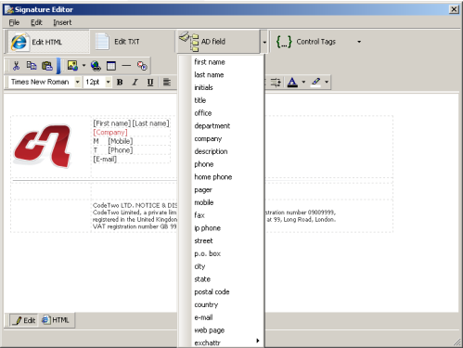This screenshot has width=463, height=348.
Task: Toggle Underline formatting
Action: point(150,83)
